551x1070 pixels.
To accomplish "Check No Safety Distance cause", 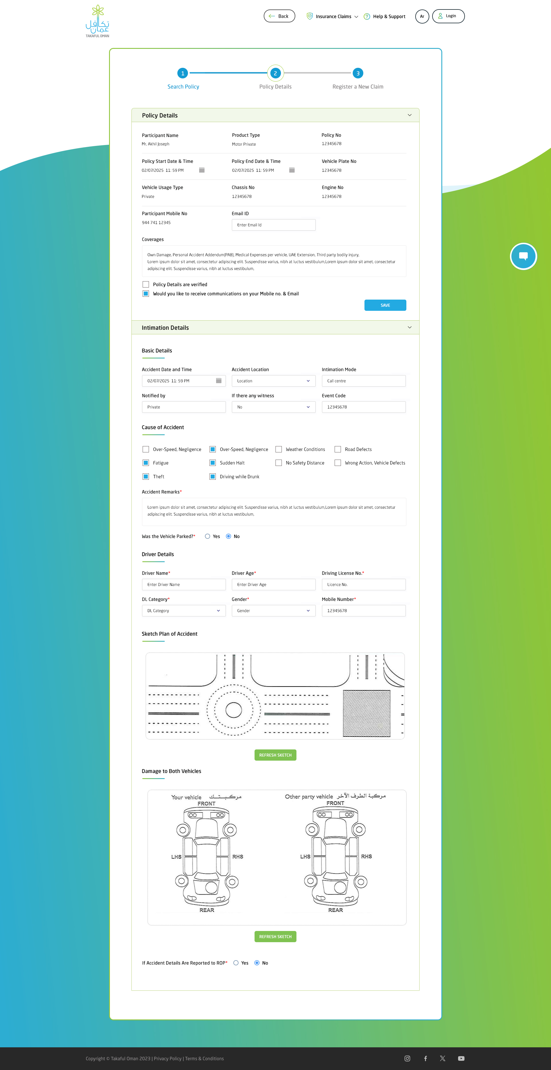I will pyautogui.click(x=279, y=463).
